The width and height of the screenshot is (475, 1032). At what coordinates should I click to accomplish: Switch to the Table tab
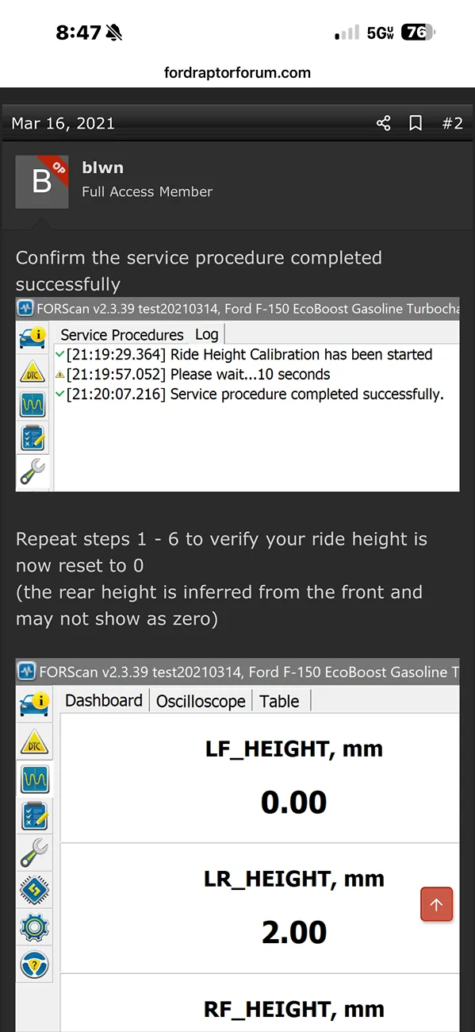coord(279,701)
